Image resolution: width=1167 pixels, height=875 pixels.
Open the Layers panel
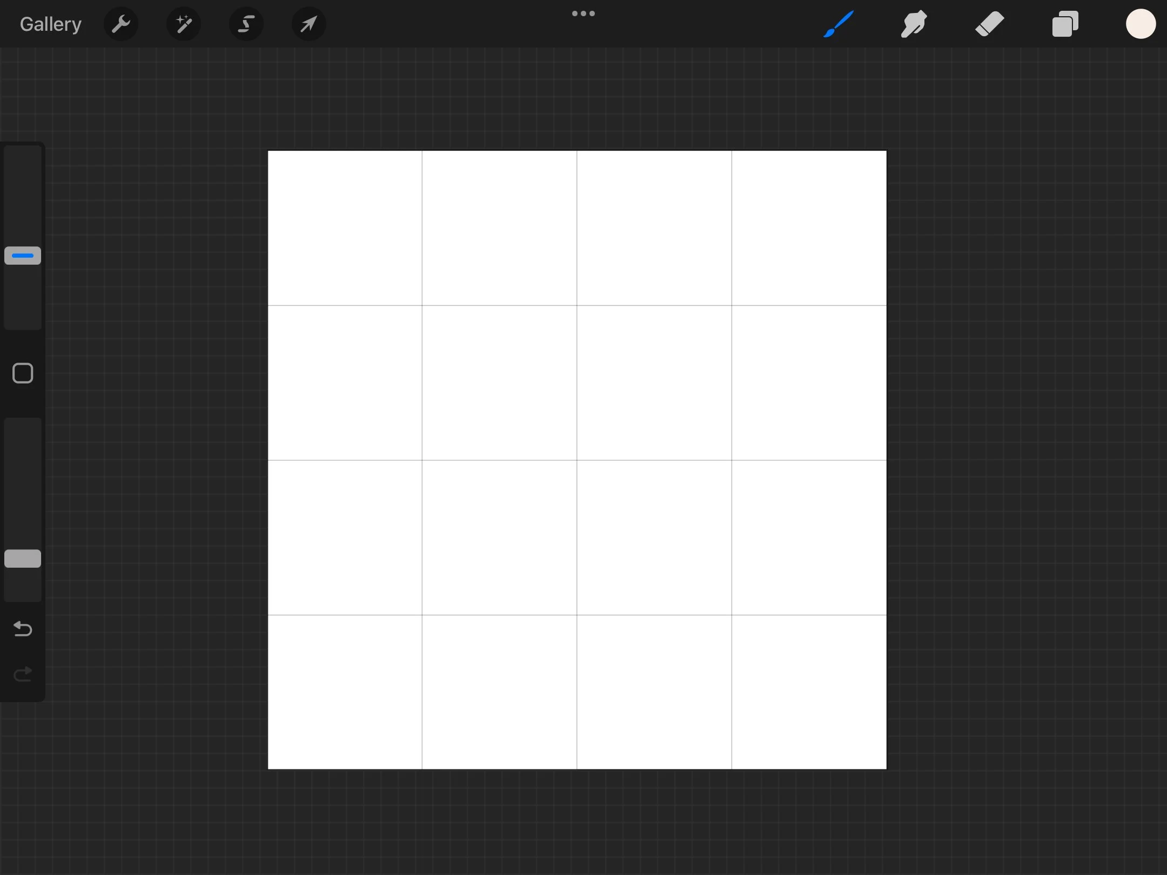[1064, 23]
